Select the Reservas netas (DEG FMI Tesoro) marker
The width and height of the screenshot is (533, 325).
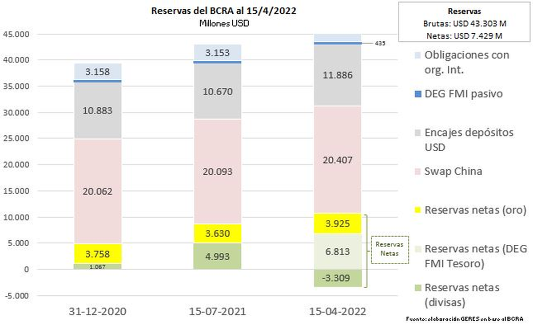click(x=417, y=248)
